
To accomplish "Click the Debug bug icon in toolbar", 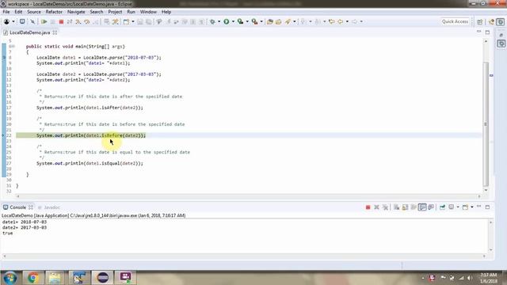I will point(212,21).
